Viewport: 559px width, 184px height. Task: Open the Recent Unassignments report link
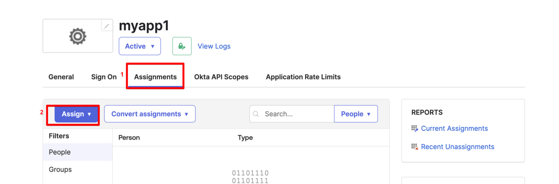457,147
